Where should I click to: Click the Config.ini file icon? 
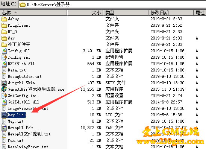4,57
